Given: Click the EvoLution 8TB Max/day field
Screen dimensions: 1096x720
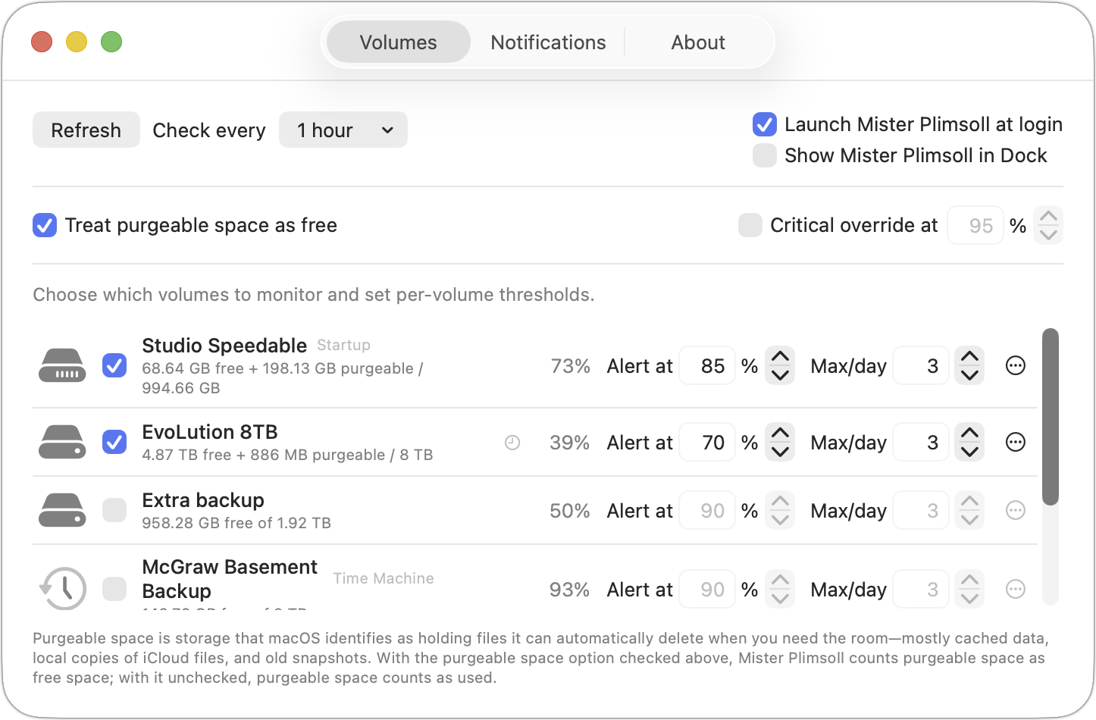Looking at the screenshot, I should click(921, 442).
